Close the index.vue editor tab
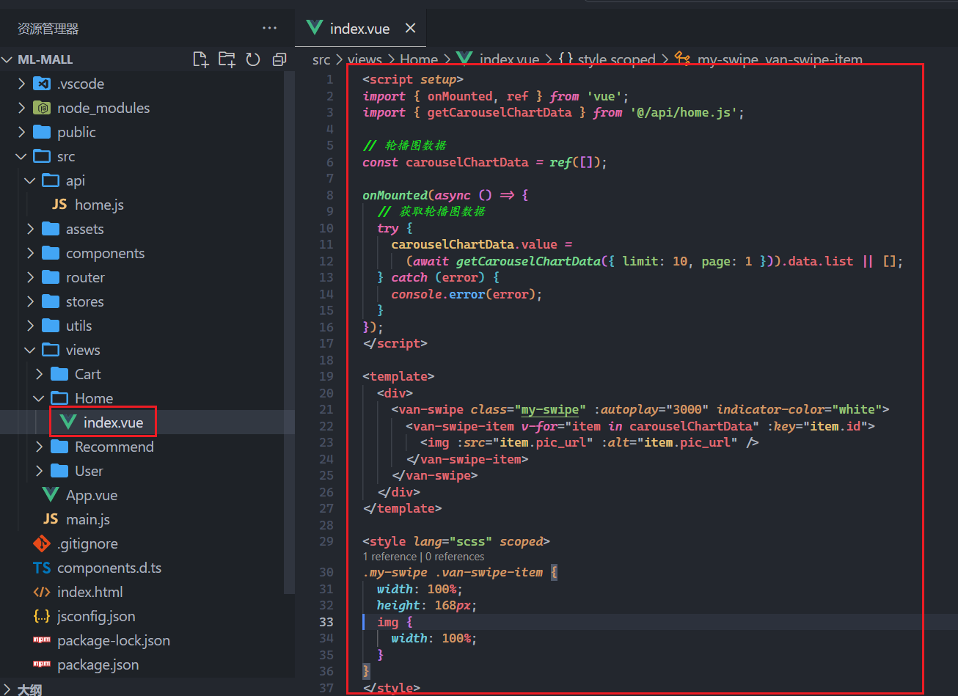This screenshot has width=958, height=696. pyautogui.click(x=411, y=28)
